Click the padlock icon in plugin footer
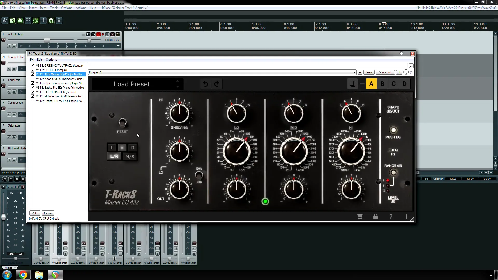Viewport: 498px width, 280px height. 375,216
